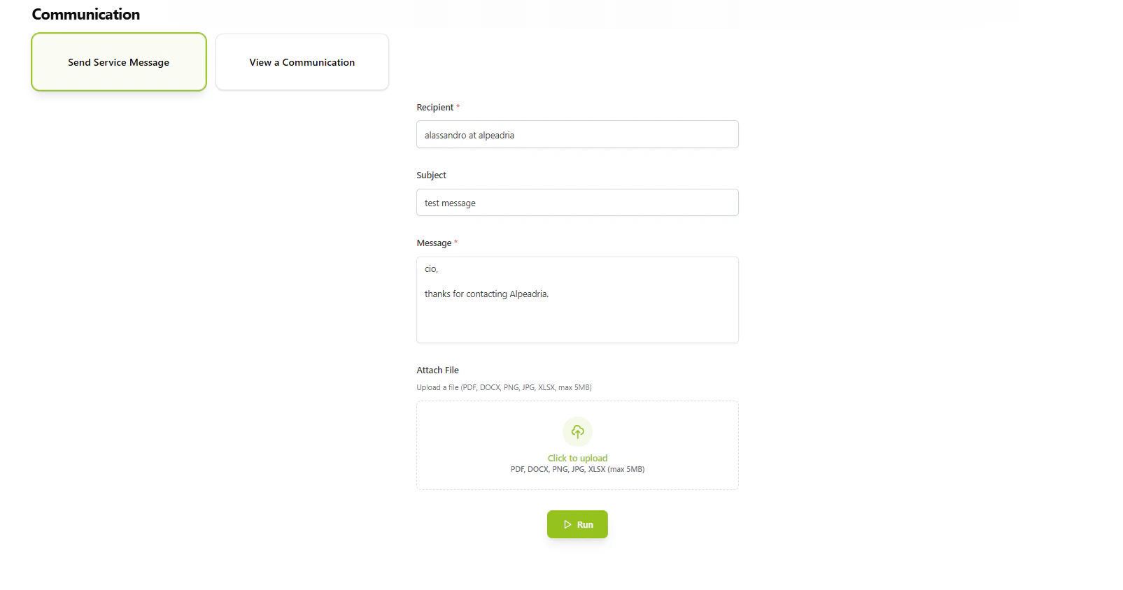Screen dimensions: 1123x590
Task: Click the Communication page heading
Action: 85,13
